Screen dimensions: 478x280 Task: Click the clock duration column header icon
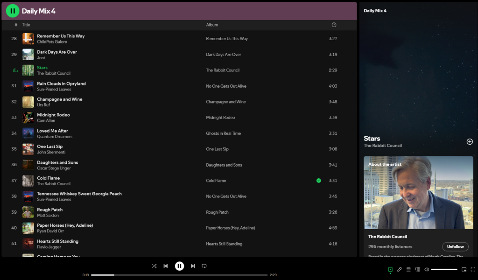click(334, 25)
